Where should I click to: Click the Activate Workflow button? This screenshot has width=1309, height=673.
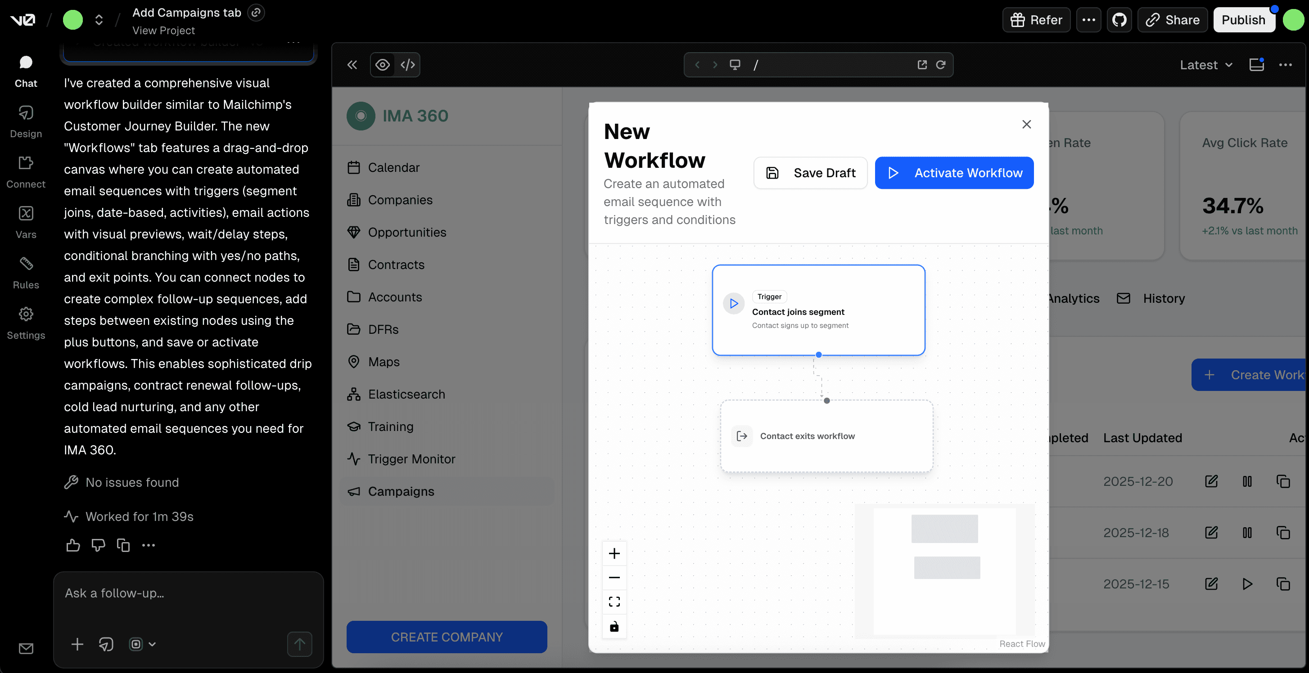(x=954, y=173)
